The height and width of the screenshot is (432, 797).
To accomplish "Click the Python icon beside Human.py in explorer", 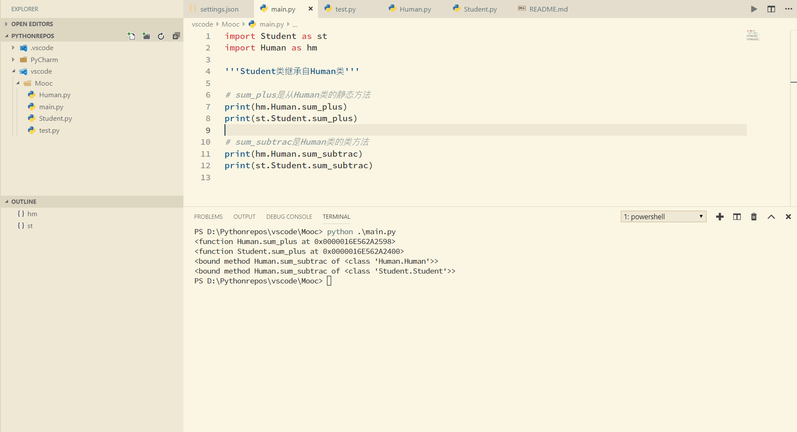I will [32, 95].
